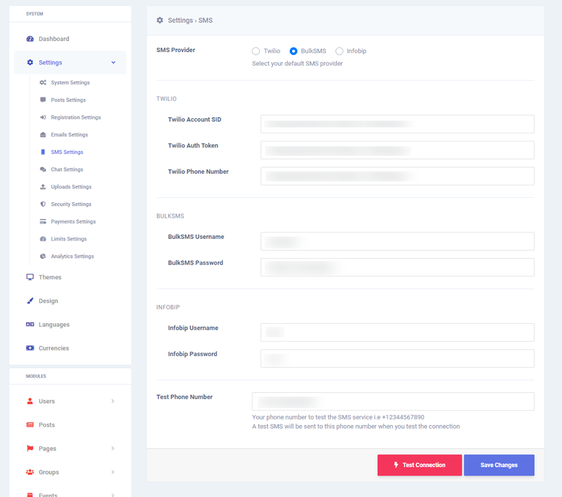Go to Posts Settings
The width and height of the screenshot is (562, 497).
pos(68,100)
